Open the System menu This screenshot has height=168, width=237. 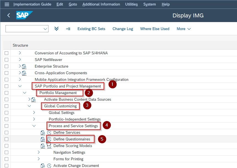click(x=150, y=4)
